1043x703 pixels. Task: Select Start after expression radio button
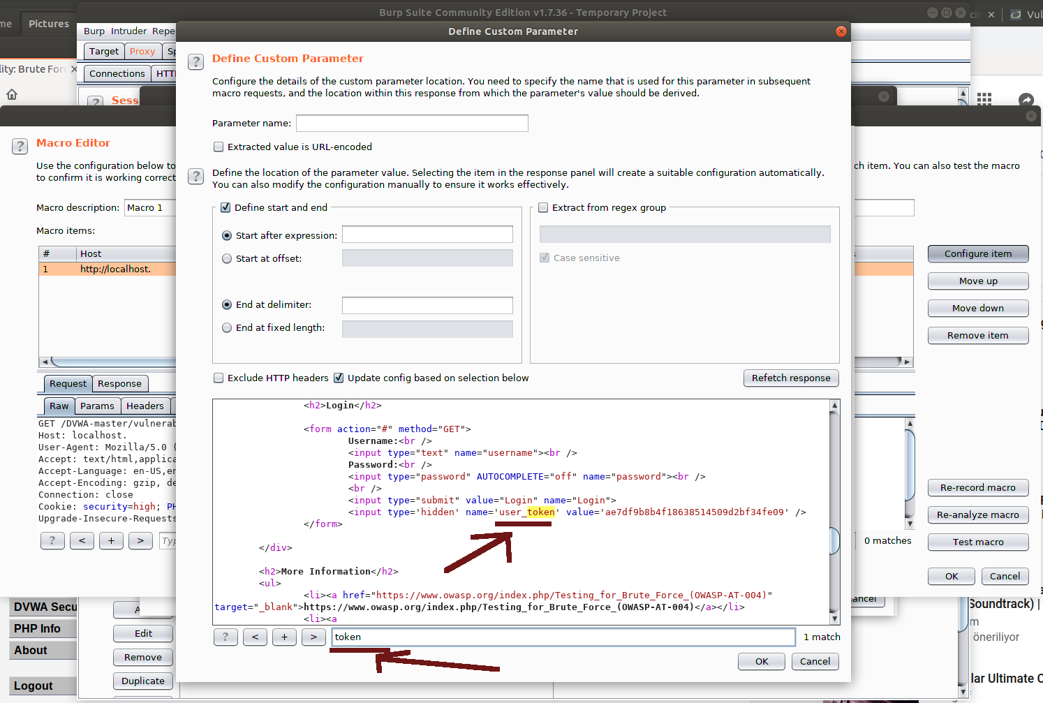click(x=227, y=236)
